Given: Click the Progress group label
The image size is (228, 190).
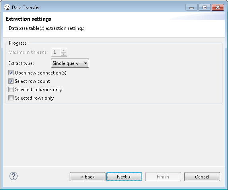Looking at the screenshot, I should (x=18, y=43).
